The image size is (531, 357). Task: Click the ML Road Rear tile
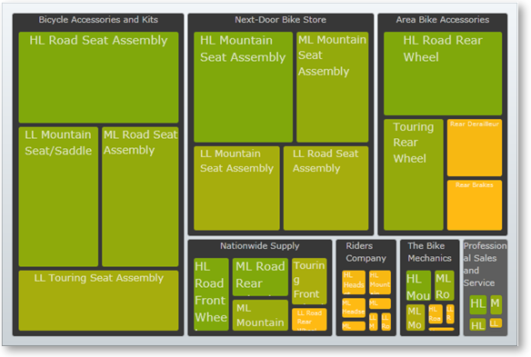click(260, 277)
